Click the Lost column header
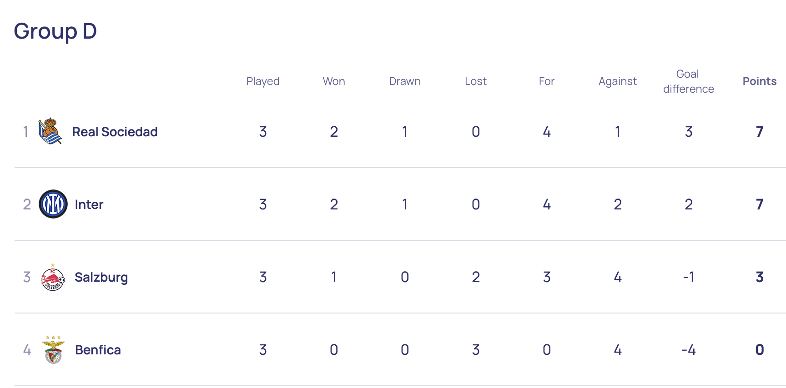Viewport: 786px width, 388px height. tap(476, 81)
